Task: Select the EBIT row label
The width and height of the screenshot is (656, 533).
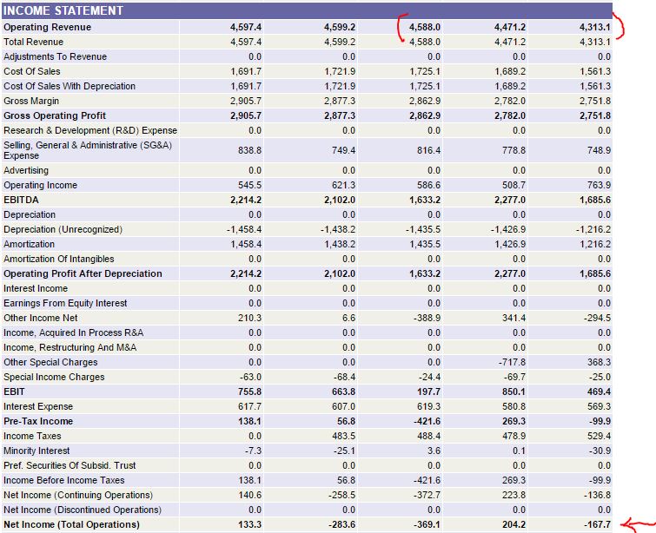Action: coord(14,392)
